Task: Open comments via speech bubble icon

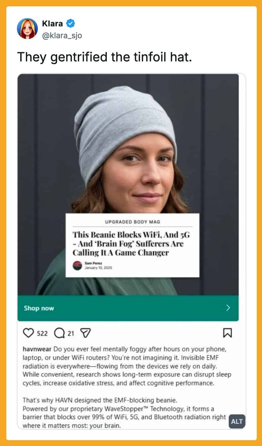Action: (x=59, y=333)
